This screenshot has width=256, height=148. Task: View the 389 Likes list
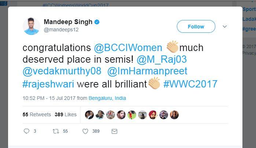click(x=66, y=114)
